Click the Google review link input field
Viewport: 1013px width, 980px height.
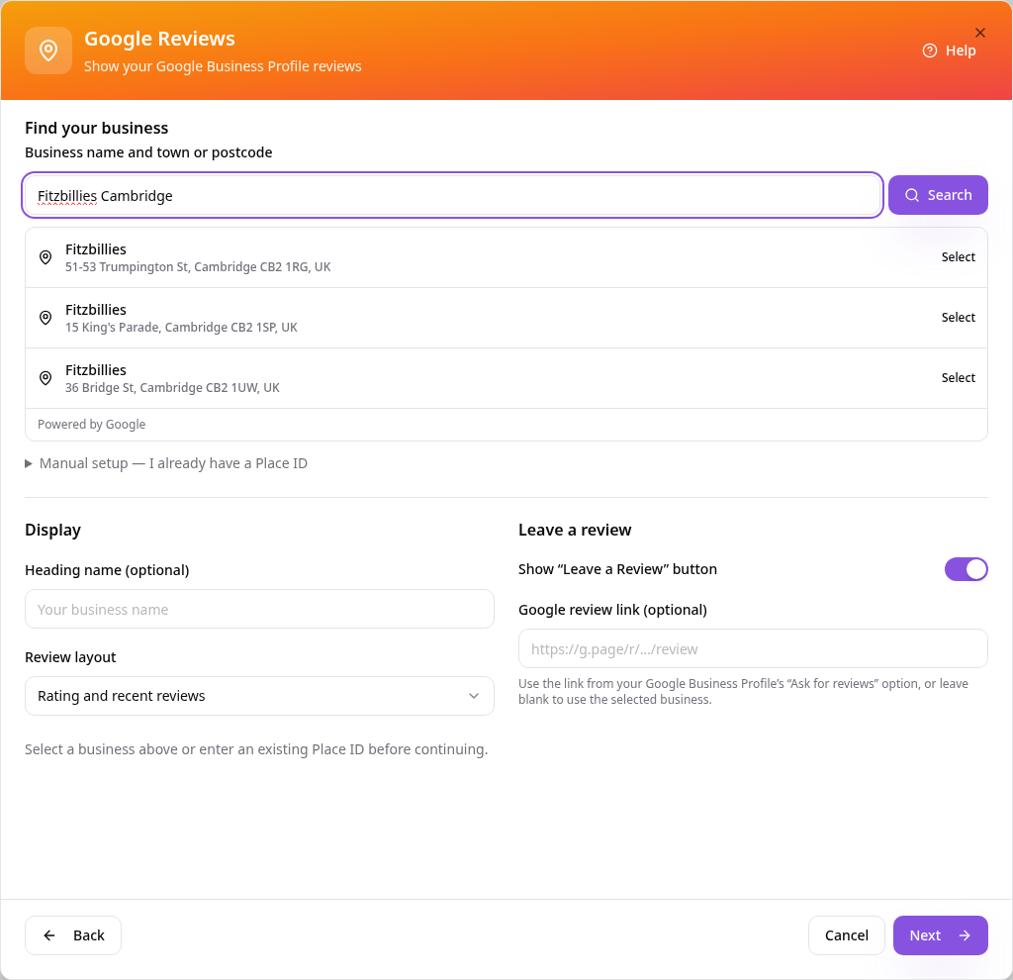(x=753, y=649)
